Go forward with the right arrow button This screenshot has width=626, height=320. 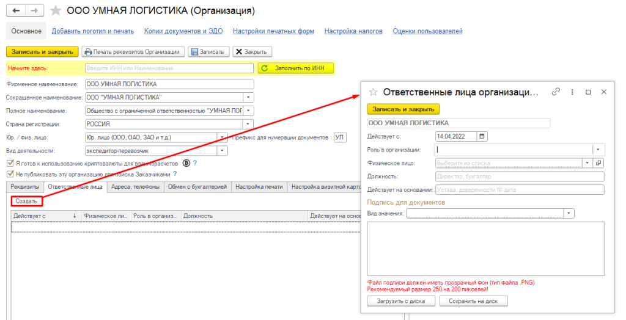34,10
